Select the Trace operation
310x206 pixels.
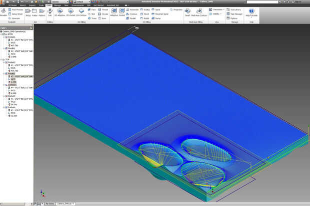point(92,18)
